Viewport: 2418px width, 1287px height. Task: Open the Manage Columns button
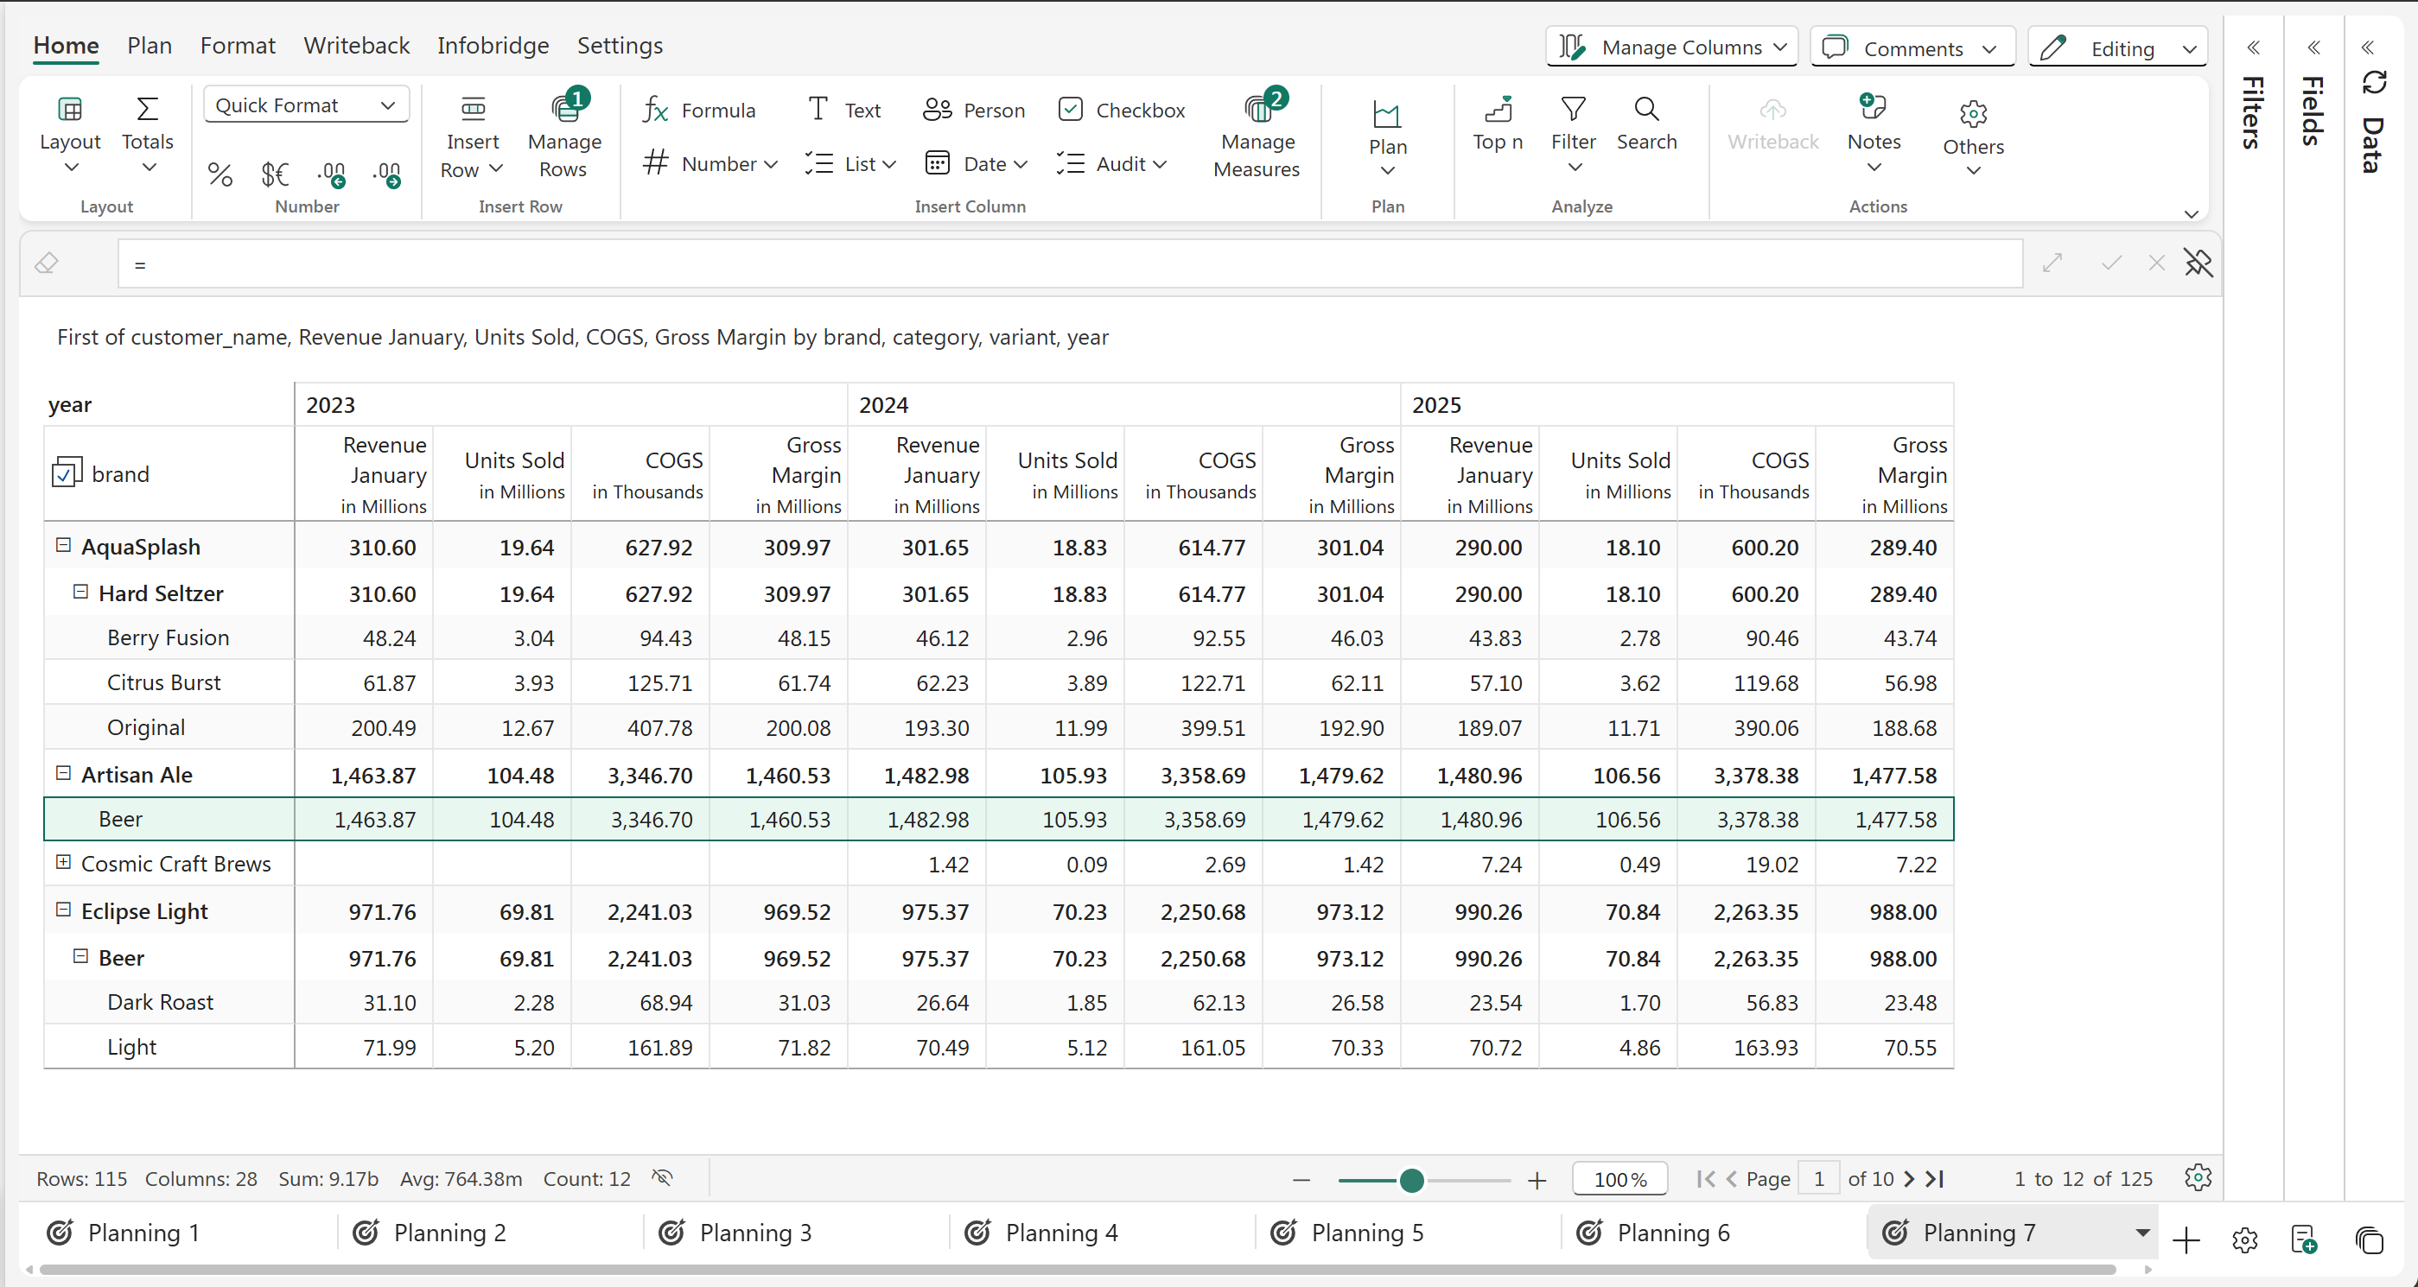point(1670,47)
